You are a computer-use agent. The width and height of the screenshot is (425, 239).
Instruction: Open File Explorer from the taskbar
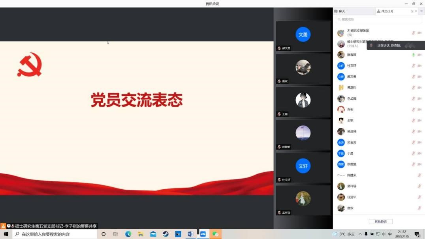(141, 234)
